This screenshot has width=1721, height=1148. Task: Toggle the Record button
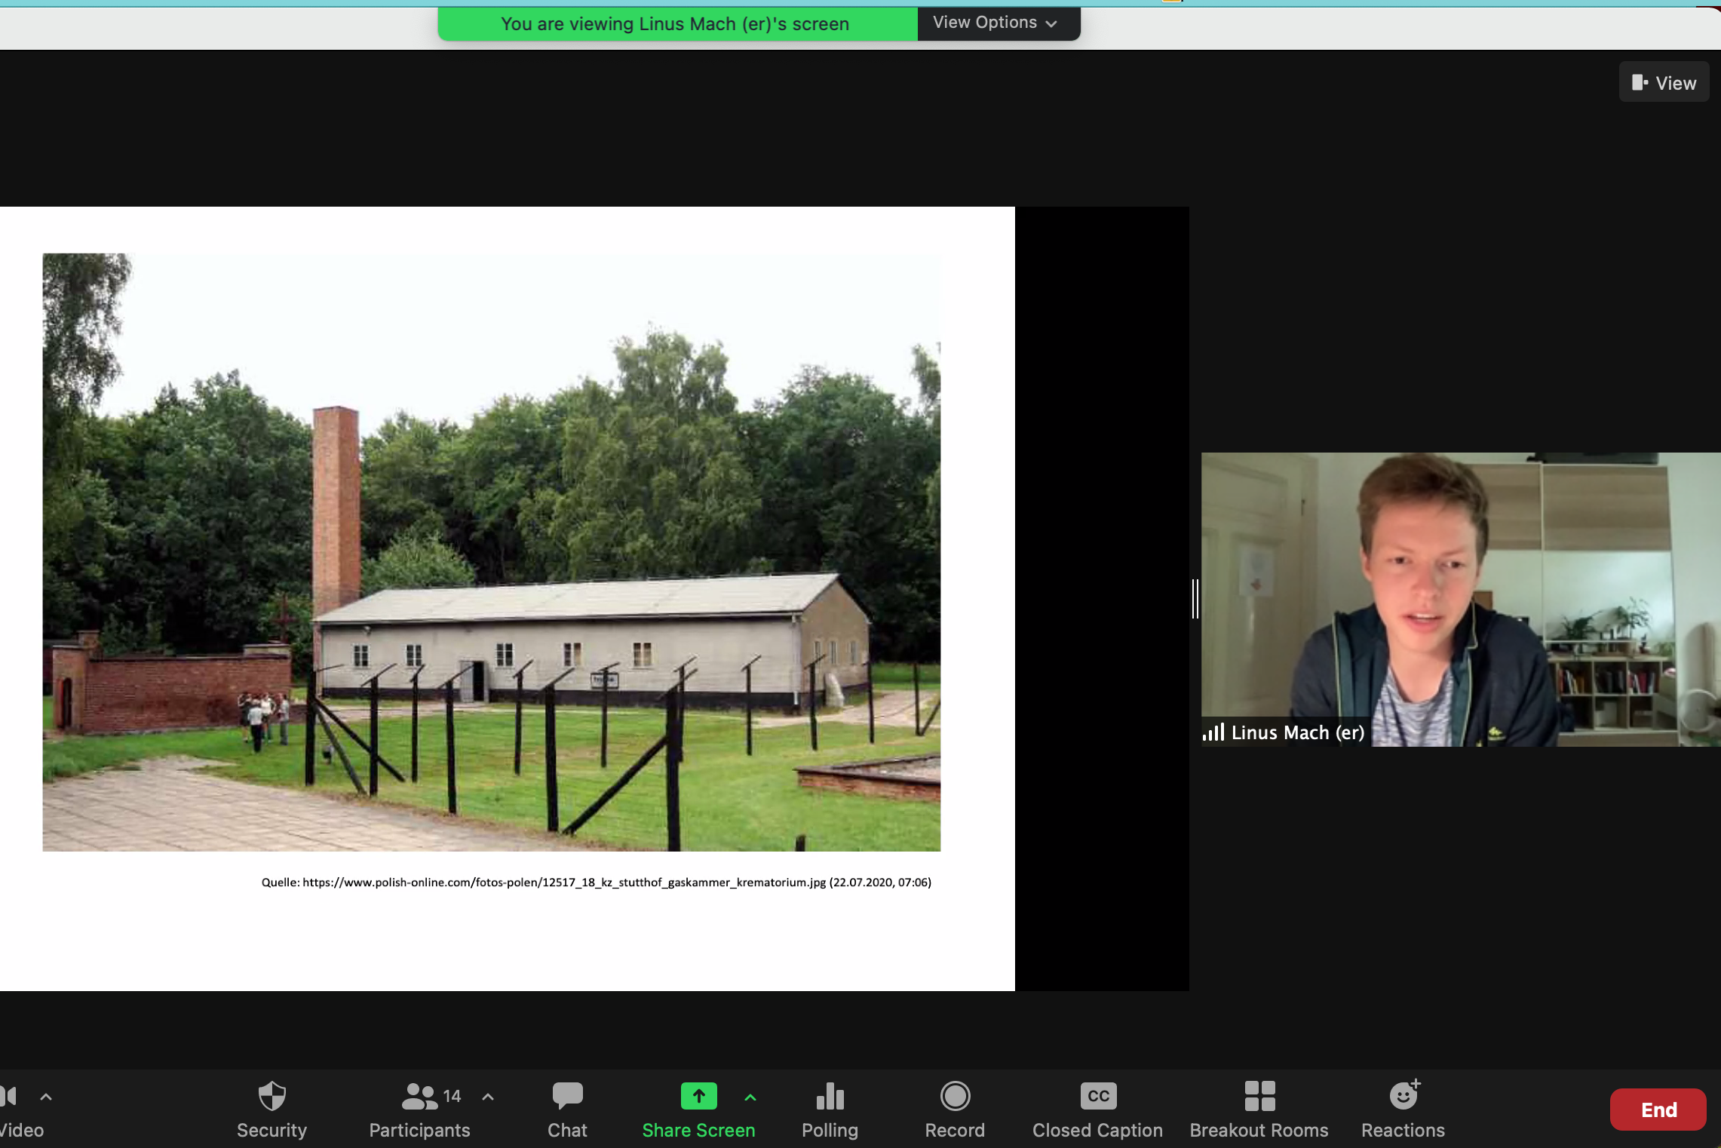point(955,1096)
